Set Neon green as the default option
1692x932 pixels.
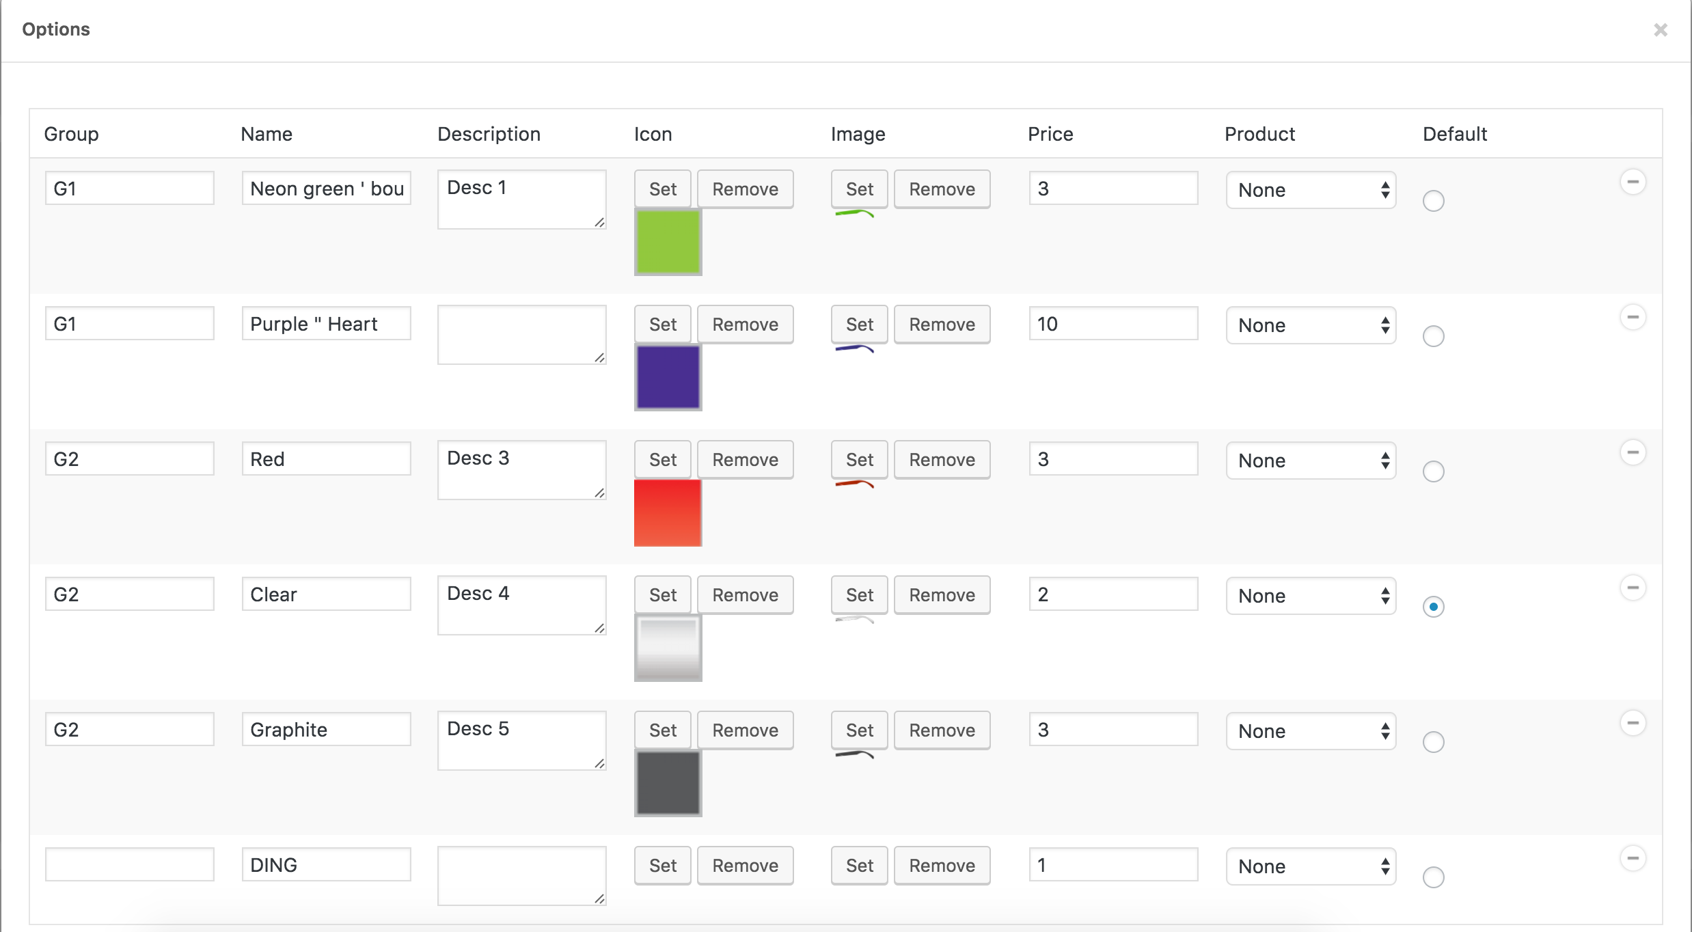pyautogui.click(x=1433, y=201)
